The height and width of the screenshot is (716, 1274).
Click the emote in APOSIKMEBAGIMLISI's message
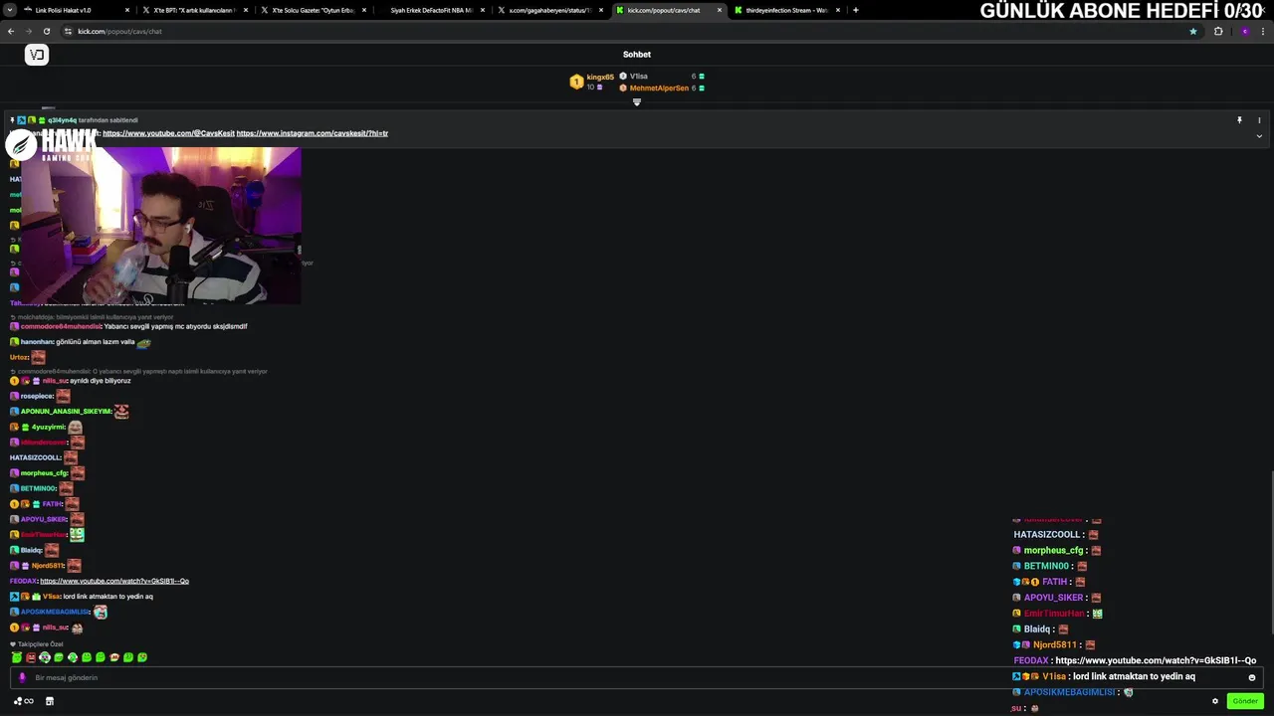pyautogui.click(x=101, y=612)
